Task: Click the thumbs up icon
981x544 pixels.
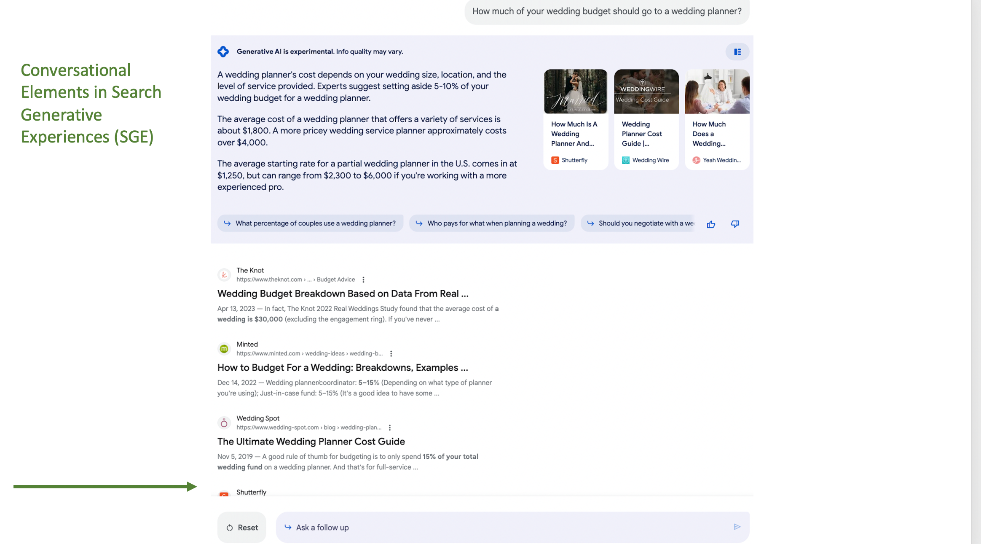Action: tap(711, 223)
